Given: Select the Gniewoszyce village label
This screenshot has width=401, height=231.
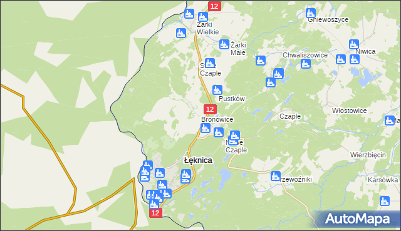Looking at the screenshot, I should [x=328, y=19].
